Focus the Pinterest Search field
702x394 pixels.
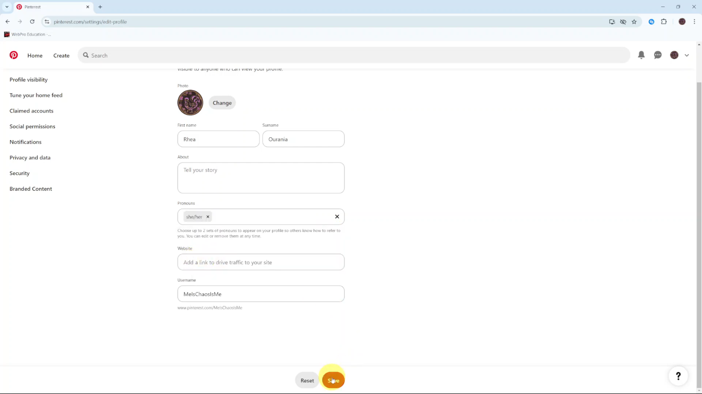pyautogui.click(x=354, y=55)
